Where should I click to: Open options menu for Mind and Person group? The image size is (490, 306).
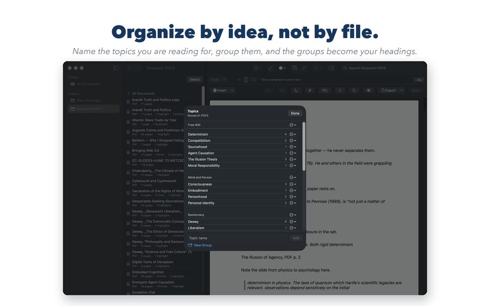pos(292,177)
